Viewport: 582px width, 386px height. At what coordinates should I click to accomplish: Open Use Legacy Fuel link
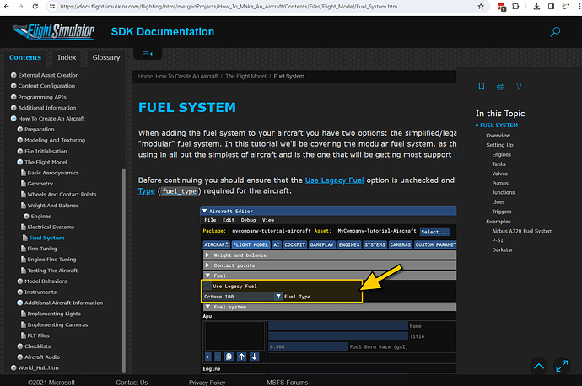pyautogui.click(x=334, y=180)
